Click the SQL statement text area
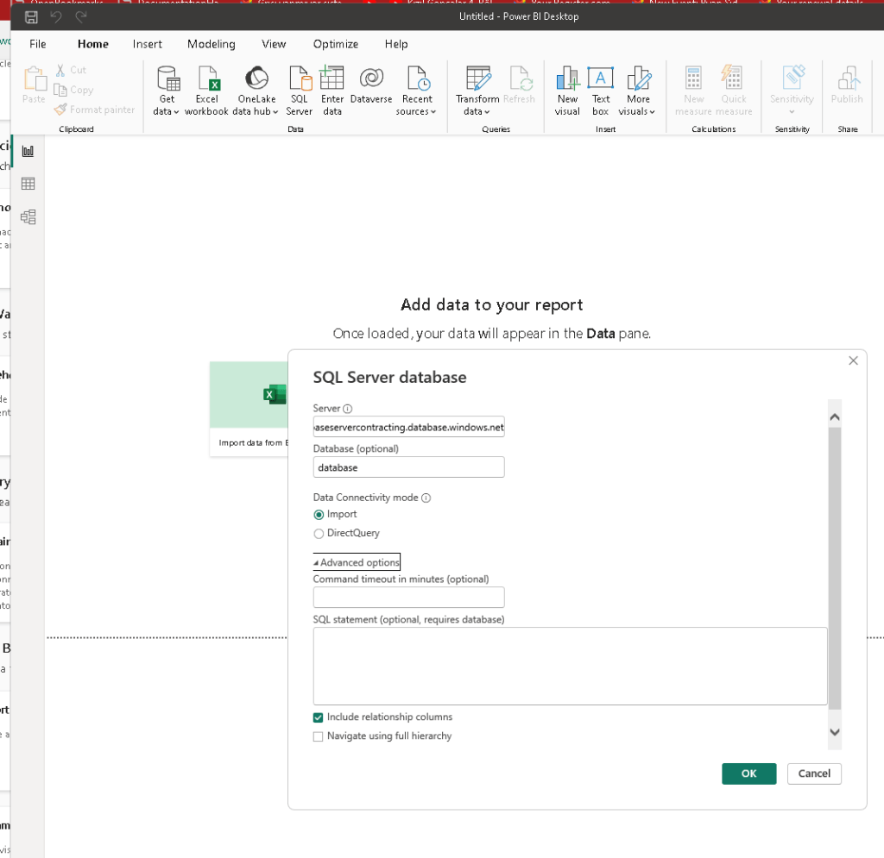The height and width of the screenshot is (858, 884). (570, 666)
